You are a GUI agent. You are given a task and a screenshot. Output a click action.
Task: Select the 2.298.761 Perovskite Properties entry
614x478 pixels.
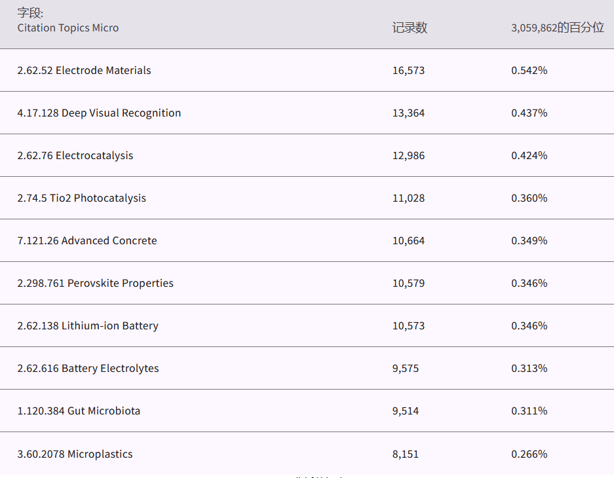[95, 284]
